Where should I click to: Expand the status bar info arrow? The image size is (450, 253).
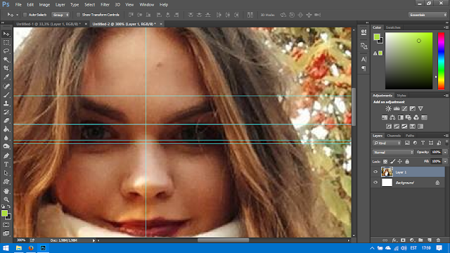pos(94,240)
